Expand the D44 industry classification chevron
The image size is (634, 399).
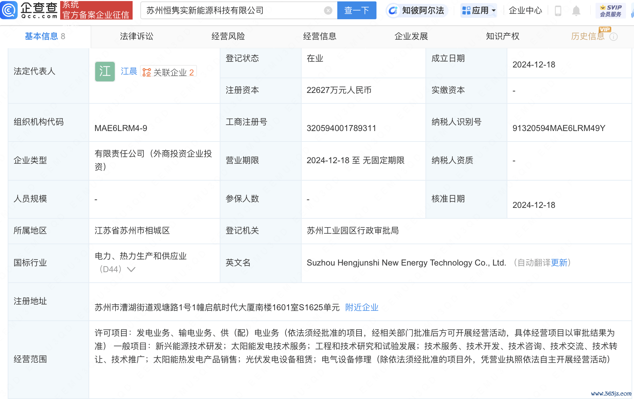[x=131, y=269]
